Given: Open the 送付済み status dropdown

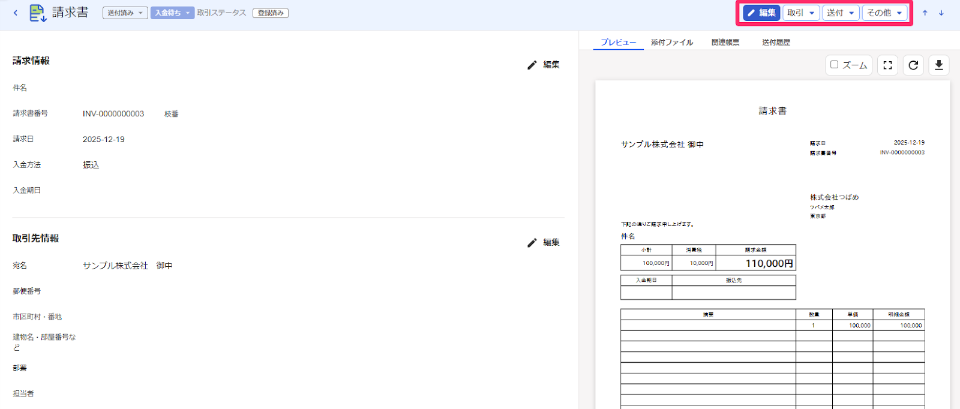Looking at the screenshot, I should 125,13.
